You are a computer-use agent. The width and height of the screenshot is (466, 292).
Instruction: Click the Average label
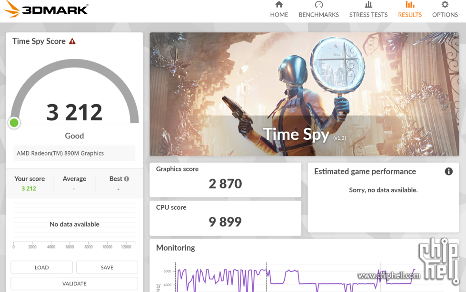74,179
